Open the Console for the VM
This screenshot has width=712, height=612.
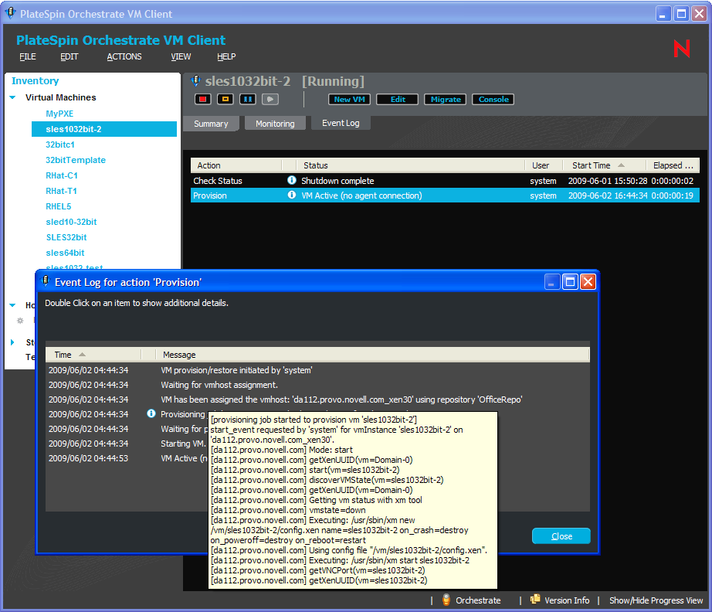pyautogui.click(x=493, y=100)
